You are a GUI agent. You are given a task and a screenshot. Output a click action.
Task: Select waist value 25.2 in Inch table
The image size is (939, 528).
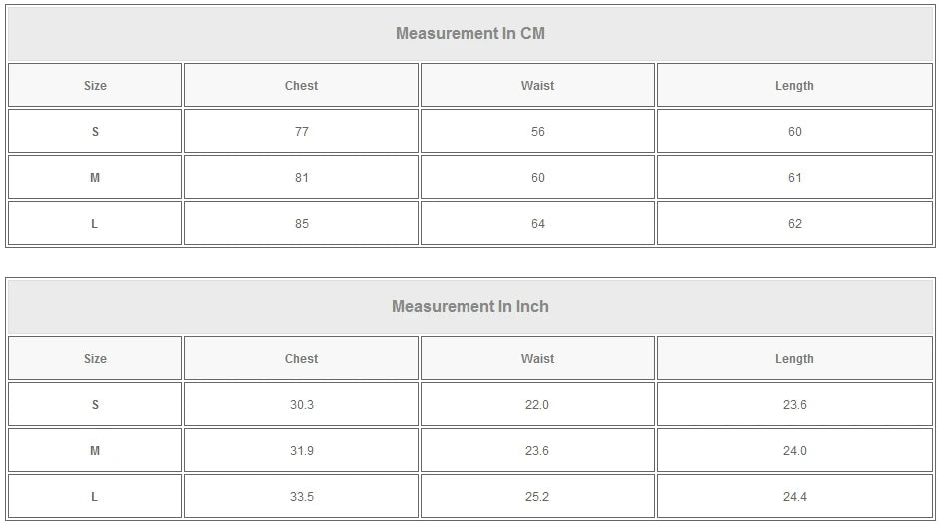coord(537,497)
